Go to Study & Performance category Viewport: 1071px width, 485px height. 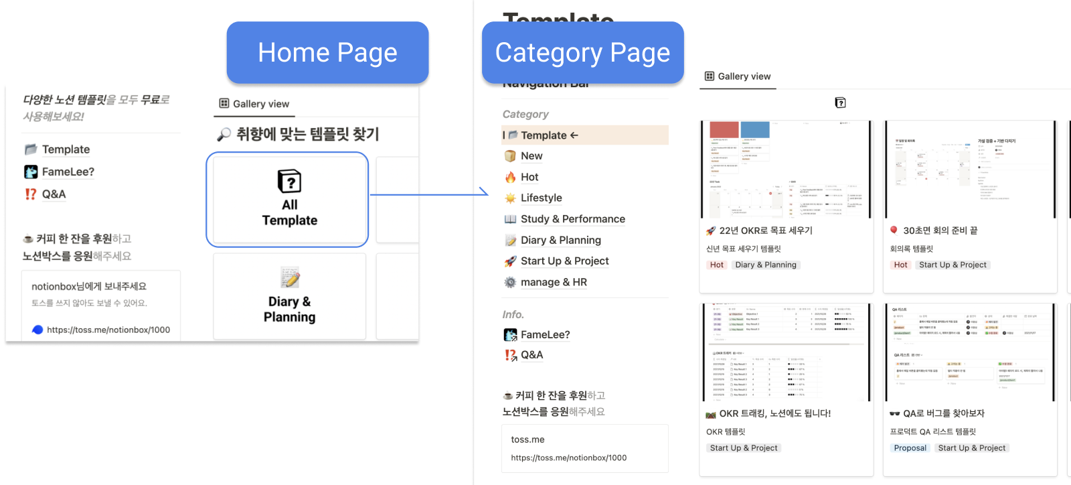click(x=573, y=219)
